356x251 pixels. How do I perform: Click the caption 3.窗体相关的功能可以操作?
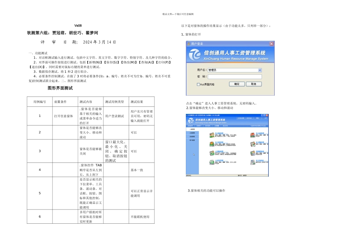pyautogui.click(x=206, y=190)
